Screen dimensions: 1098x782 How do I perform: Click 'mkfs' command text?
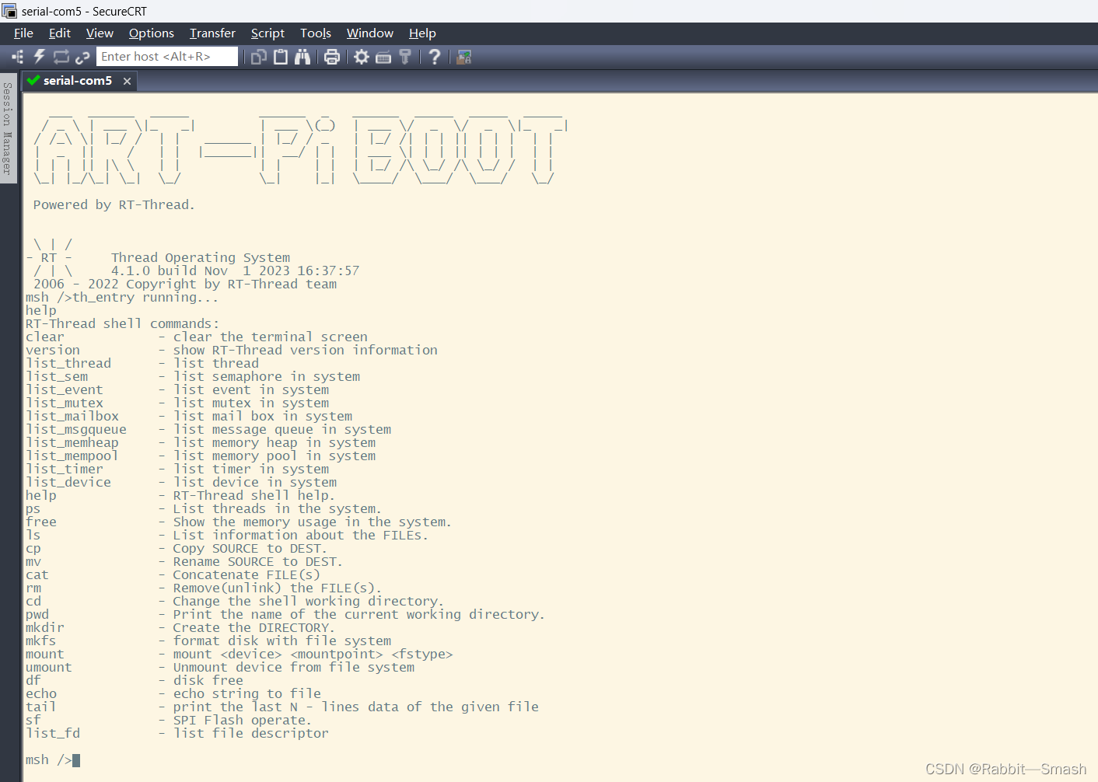point(40,641)
